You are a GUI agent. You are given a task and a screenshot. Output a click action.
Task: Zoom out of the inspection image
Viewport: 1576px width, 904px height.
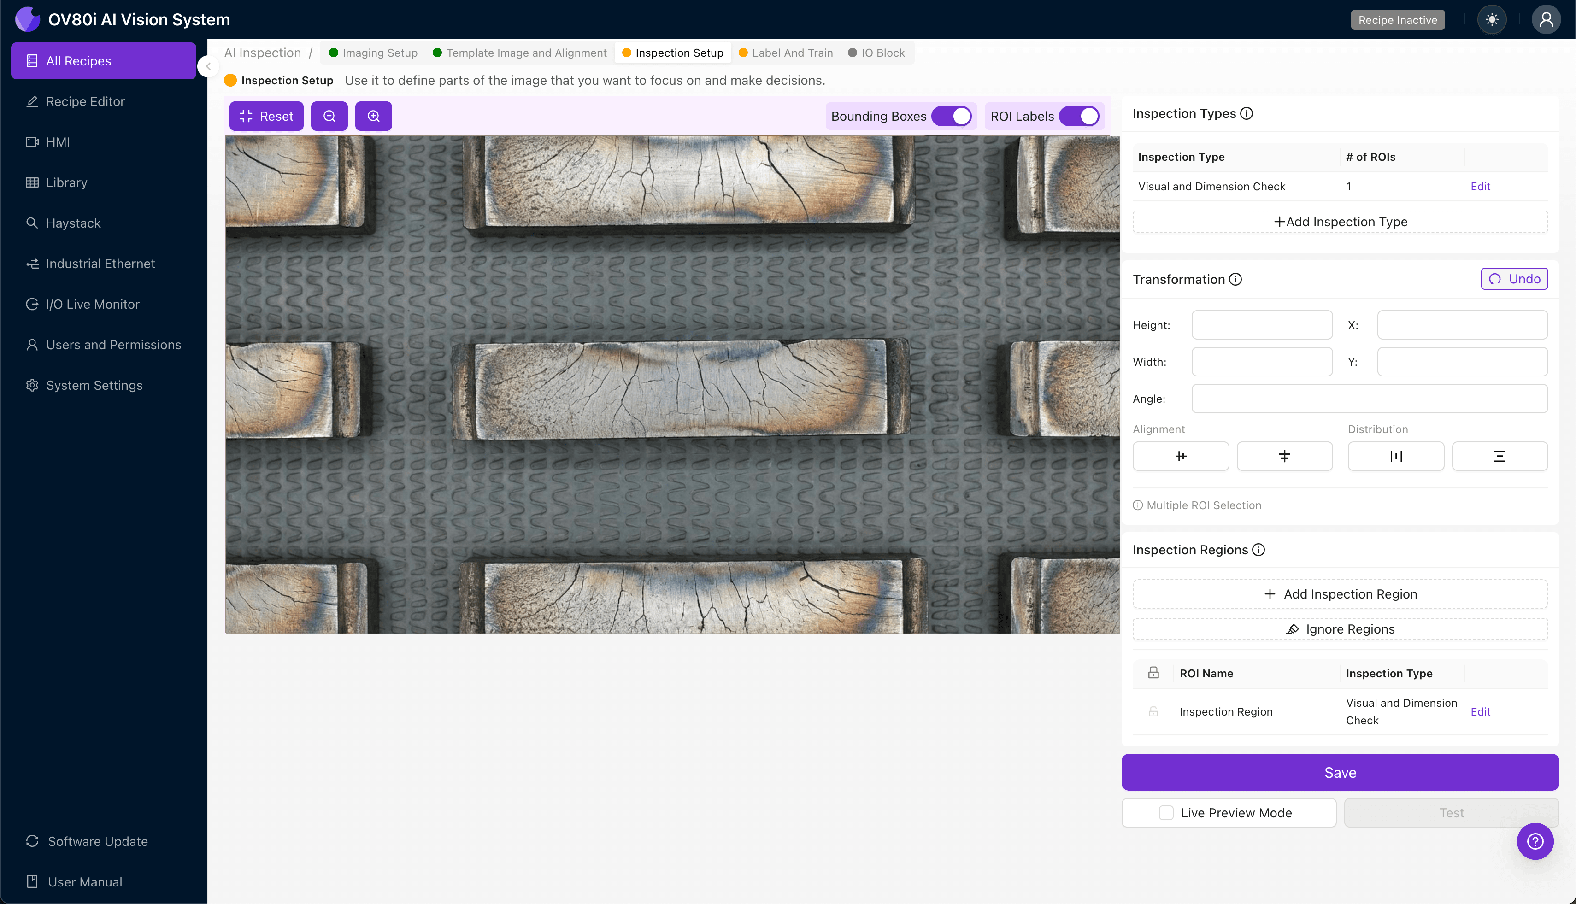(x=329, y=116)
